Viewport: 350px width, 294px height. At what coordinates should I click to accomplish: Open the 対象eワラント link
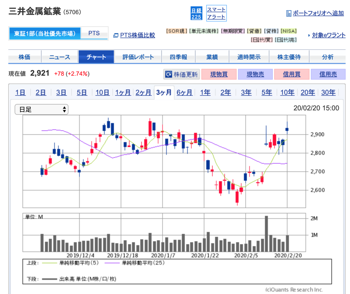(x=329, y=35)
